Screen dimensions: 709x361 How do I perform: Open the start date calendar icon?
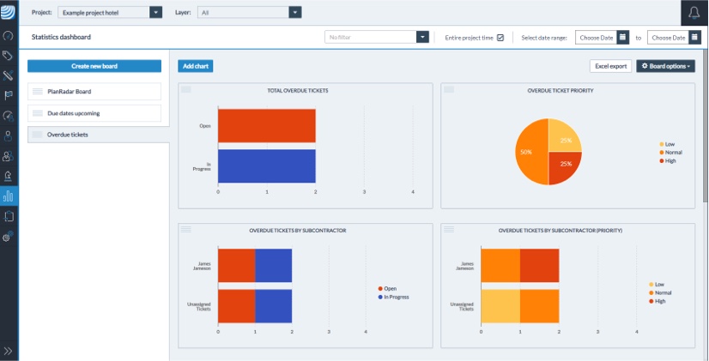623,38
